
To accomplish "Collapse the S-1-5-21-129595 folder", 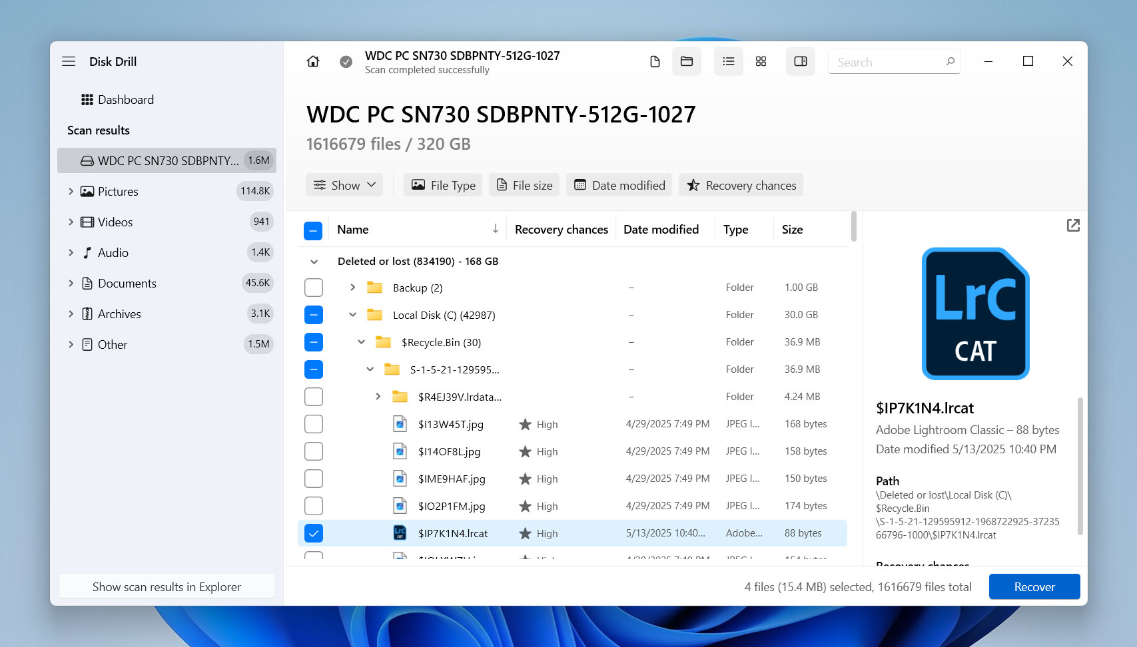I will point(370,369).
